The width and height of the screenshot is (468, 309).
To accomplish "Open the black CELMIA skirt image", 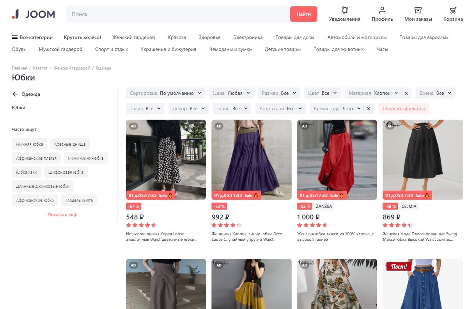I will point(423,160).
